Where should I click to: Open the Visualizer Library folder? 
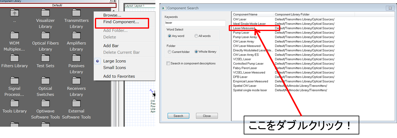pos(46,13)
